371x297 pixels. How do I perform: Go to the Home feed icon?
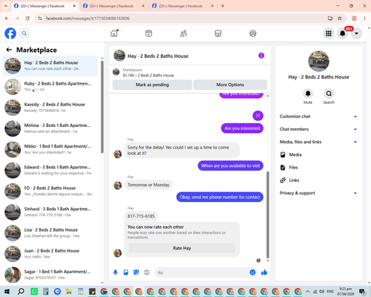tap(114, 33)
